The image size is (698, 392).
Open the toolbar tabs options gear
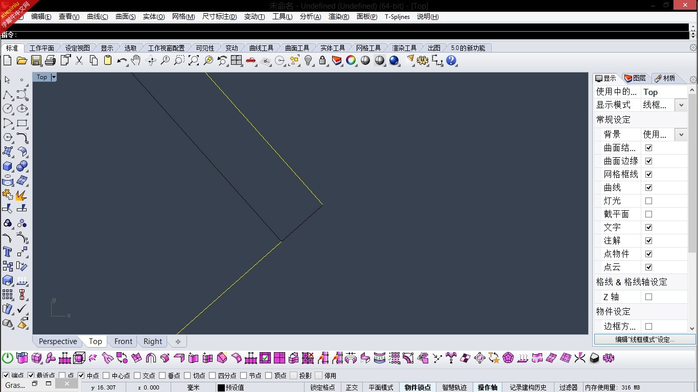pos(693,47)
